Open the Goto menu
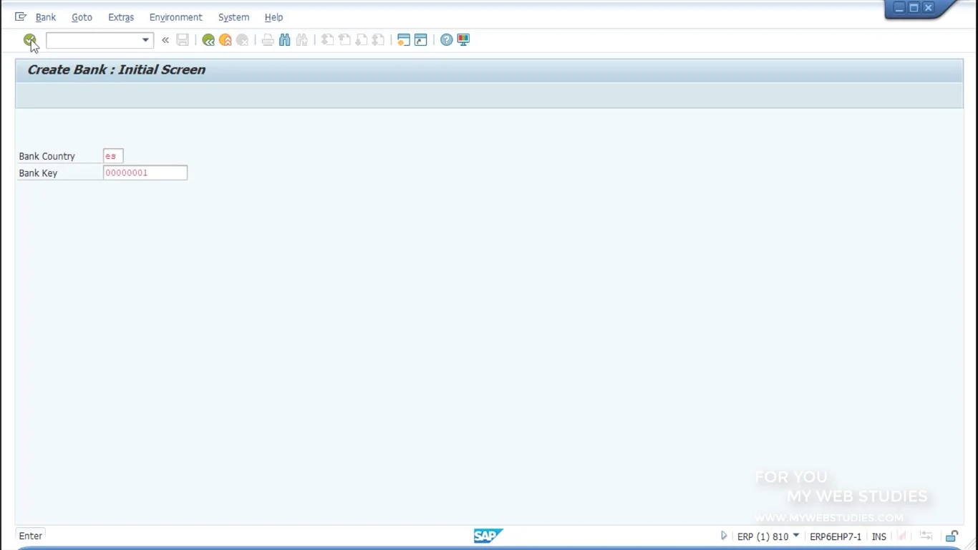The image size is (978, 550). [82, 17]
